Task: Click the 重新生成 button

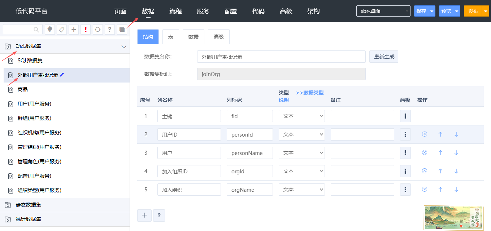Action: [x=384, y=57]
